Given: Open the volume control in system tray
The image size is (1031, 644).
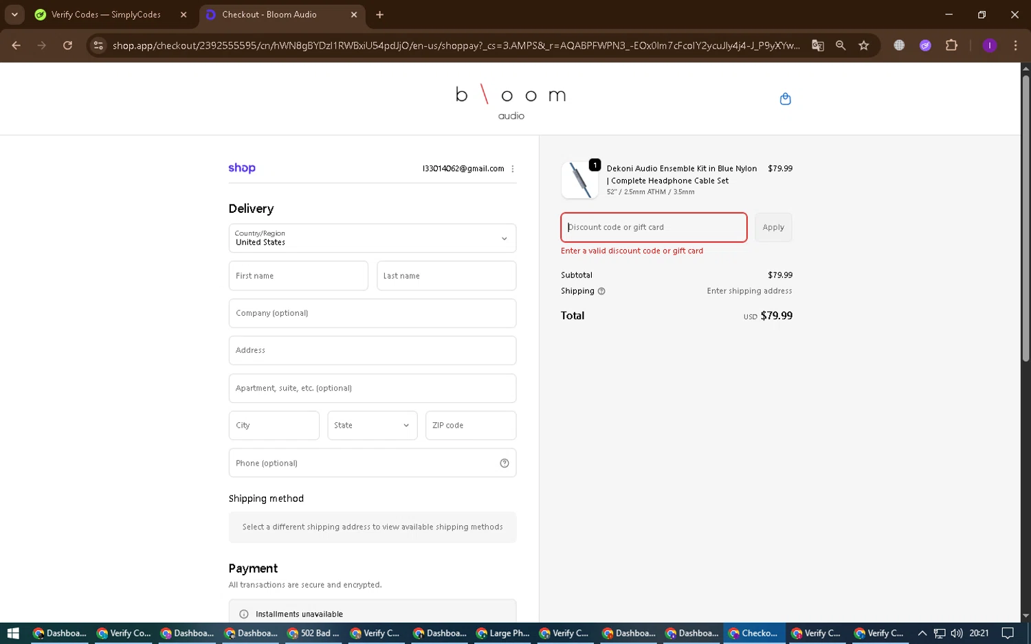Looking at the screenshot, I should [x=956, y=633].
